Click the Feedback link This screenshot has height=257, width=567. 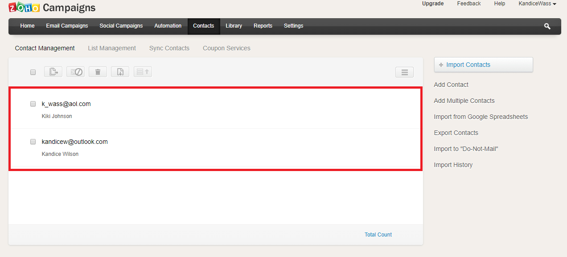click(x=469, y=4)
